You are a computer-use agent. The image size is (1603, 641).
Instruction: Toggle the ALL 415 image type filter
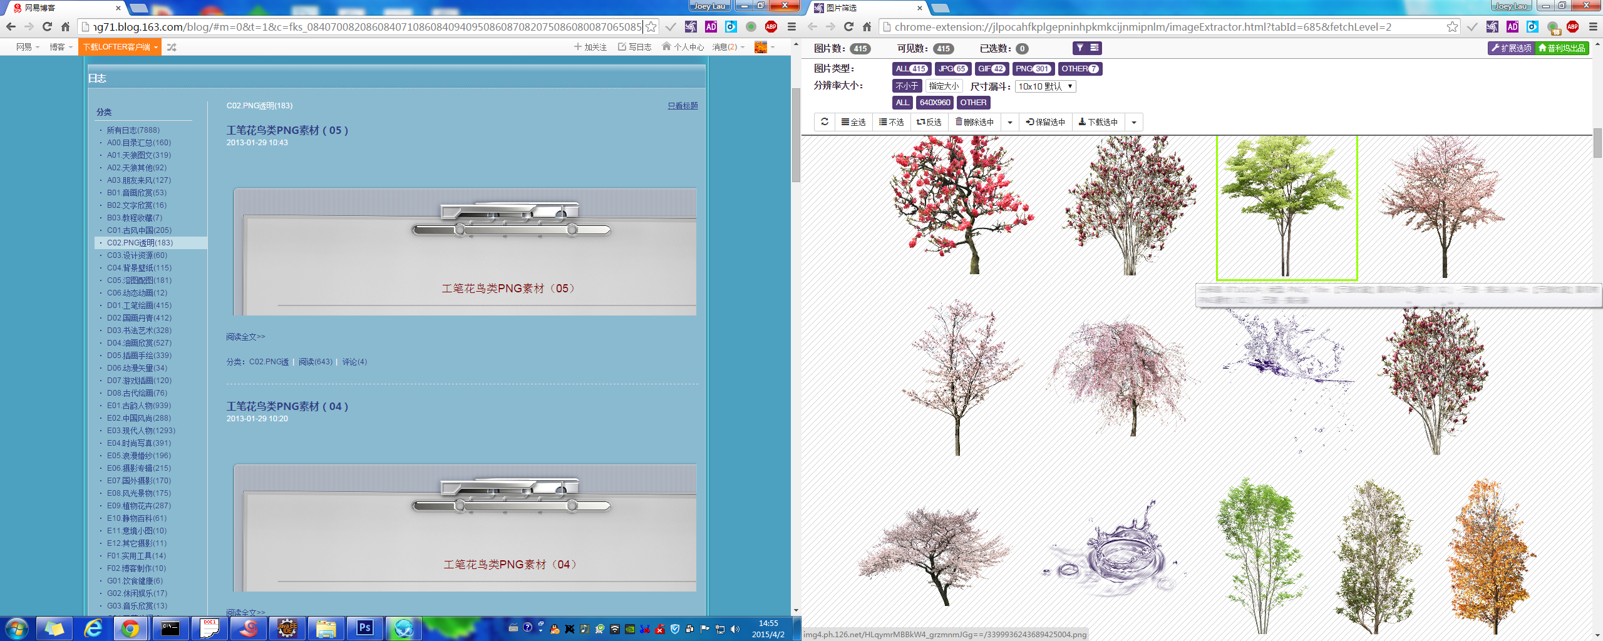[911, 69]
